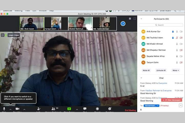The width and height of the screenshot is (185, 123).
Task: Click the green Share Screen button
Action: coord(69,109)
